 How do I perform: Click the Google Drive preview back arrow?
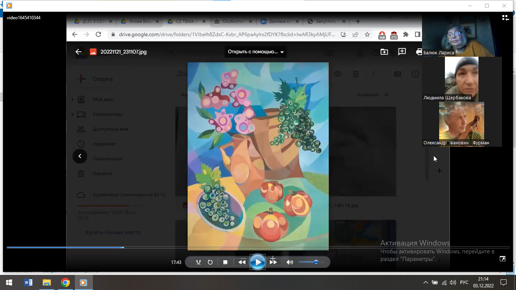point(78,52)
